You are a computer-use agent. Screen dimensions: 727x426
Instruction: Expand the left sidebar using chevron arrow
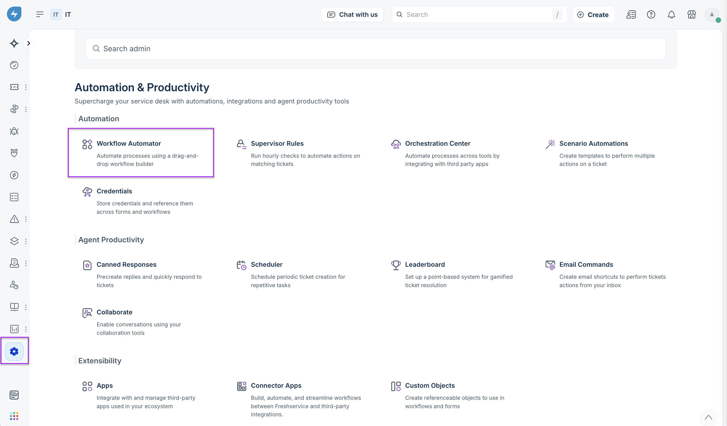coord(29,43)
